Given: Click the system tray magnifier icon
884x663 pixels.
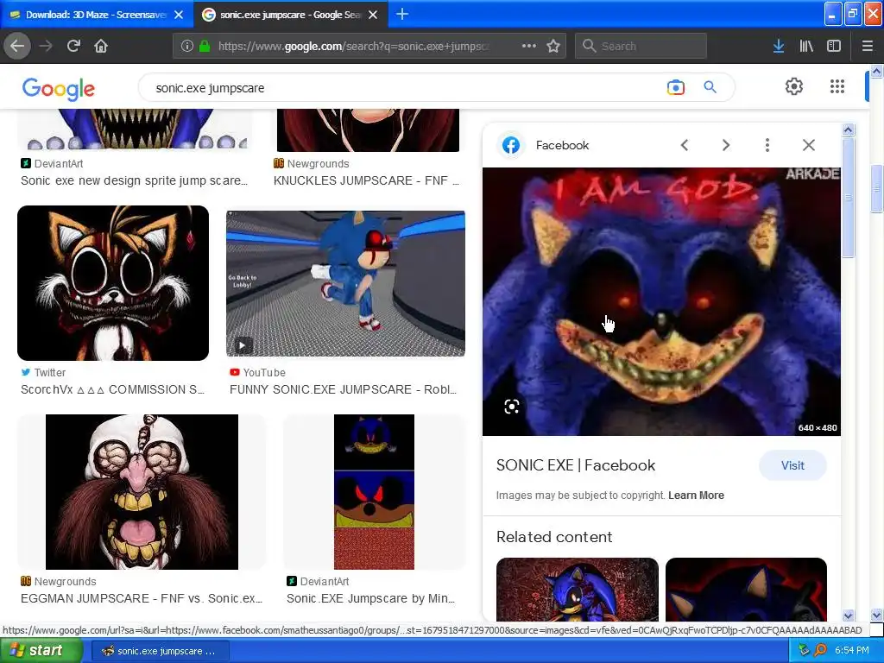Looking at the screenshot, I should pos(820,650).
